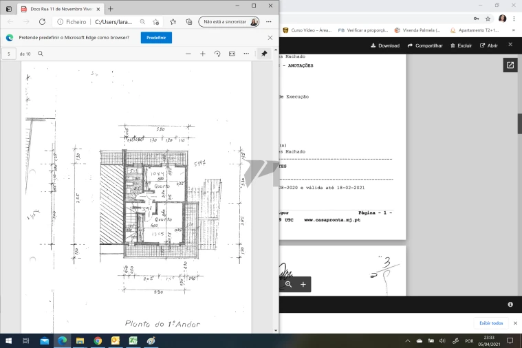The width and height of the screenshot is (522, 348).
Task: Expand hidden bookmarks chevron in Chrome
Action: point(513,30)
